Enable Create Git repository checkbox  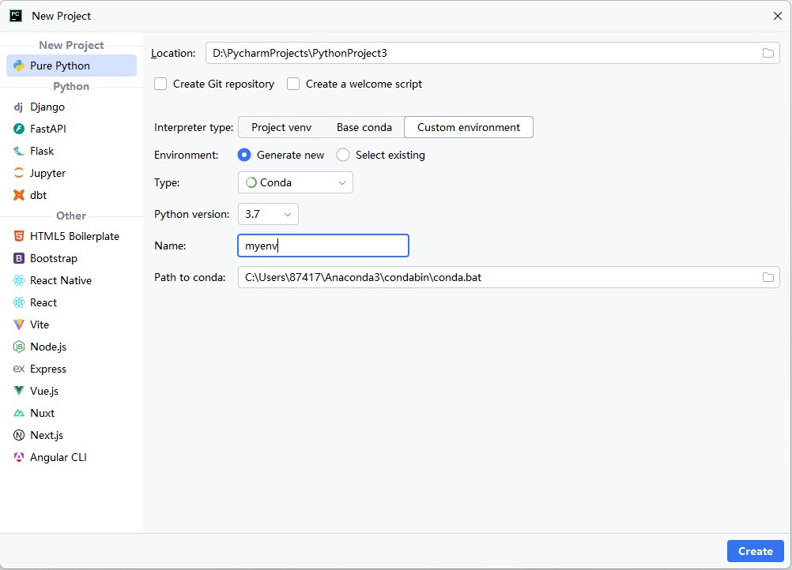(160, 84)
